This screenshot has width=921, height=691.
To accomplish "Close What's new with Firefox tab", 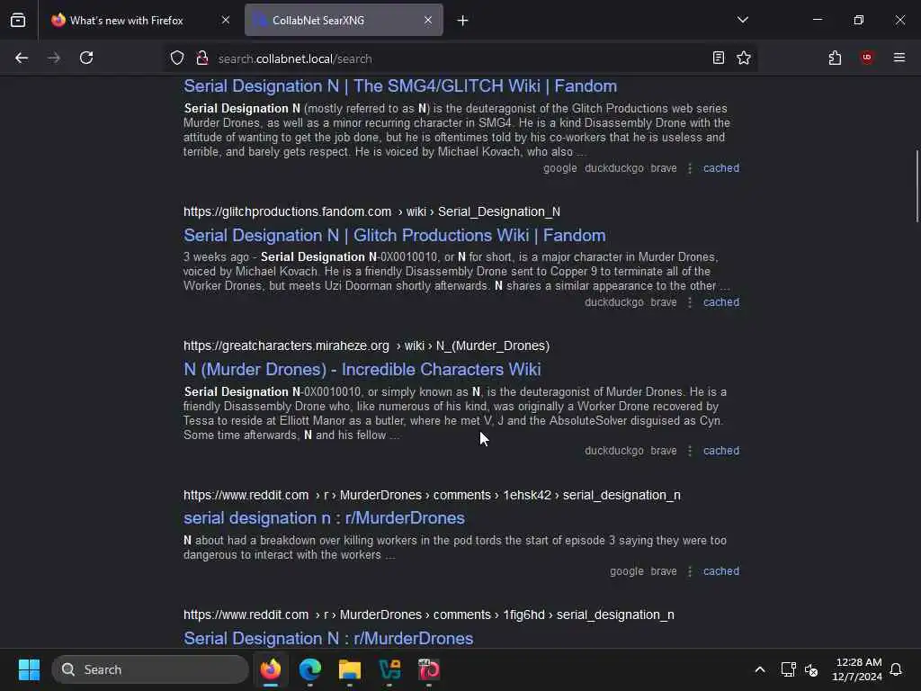I will [226, 20].
